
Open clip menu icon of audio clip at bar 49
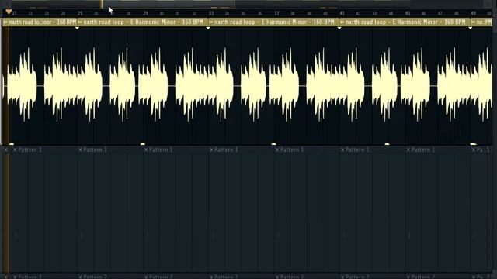click(x=473, y=22)
